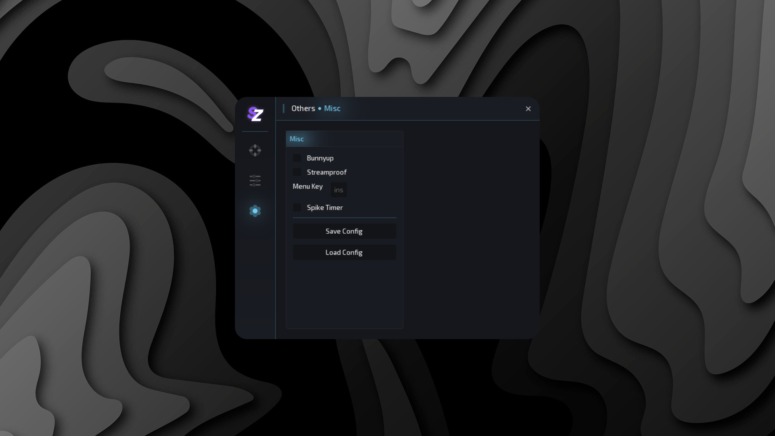Open the sliders settings section

click(255, 180)
